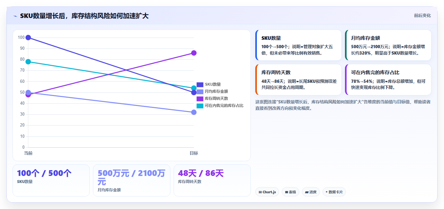444x209 pixels.
Task: Click legend label SKU数量
Action: [213, 84]
